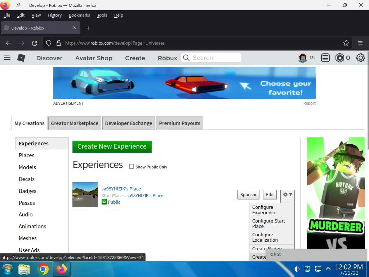
Task: Open the avatar profile picture
Action: (x=303, y=58)
